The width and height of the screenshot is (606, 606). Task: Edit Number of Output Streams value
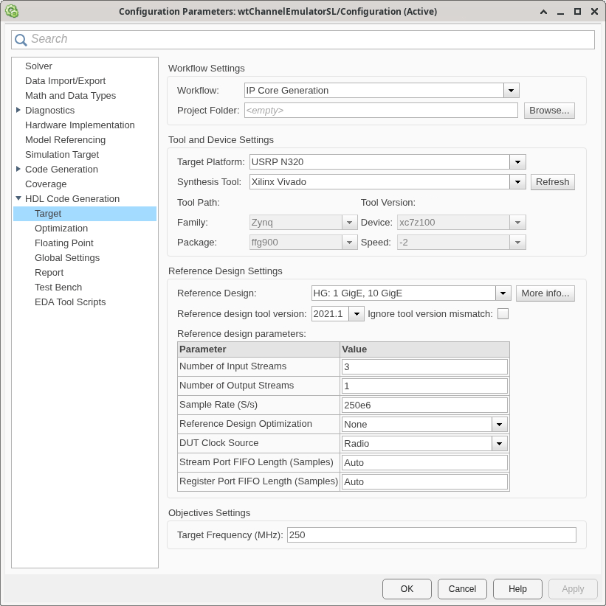tap(424, 386)
